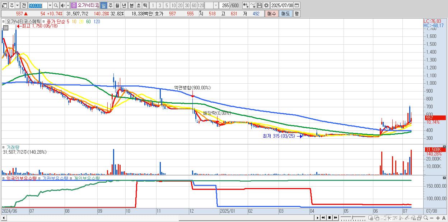Select the 60 interval button
The width and height of the screenshot is (448, 222).
194,5
